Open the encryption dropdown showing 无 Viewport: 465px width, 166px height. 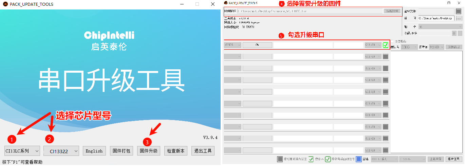point(440,26)
